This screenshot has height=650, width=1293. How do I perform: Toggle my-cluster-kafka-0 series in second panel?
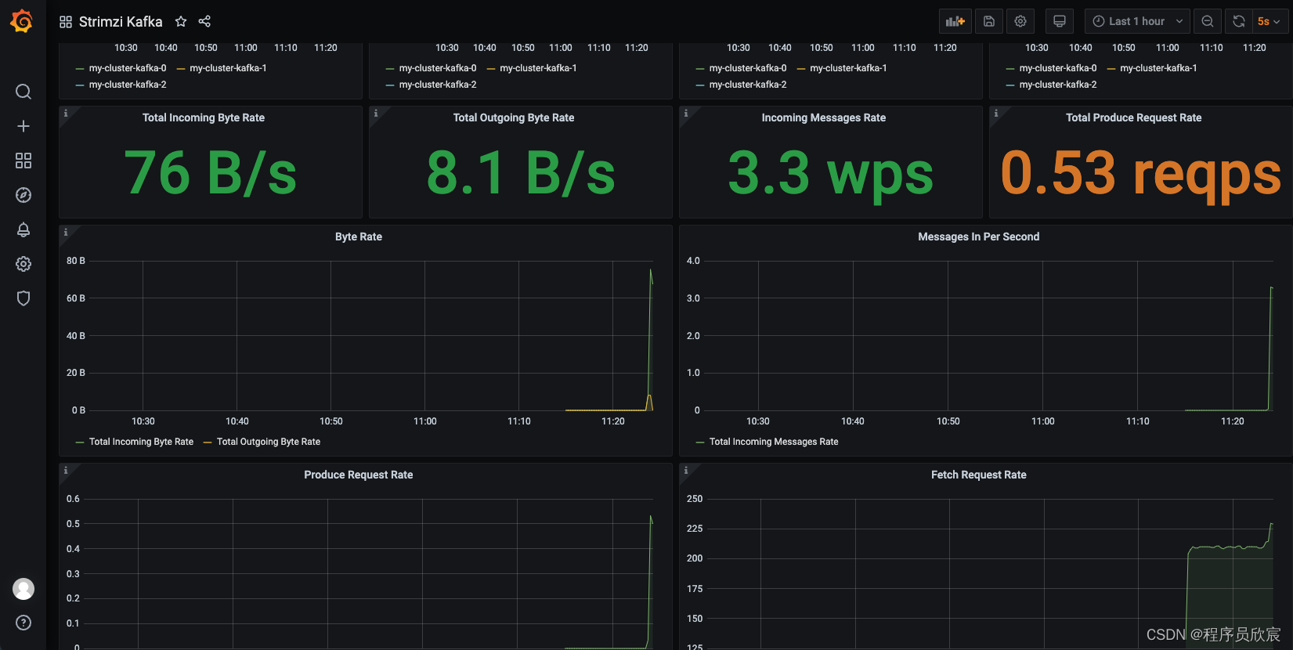click(438, 68)
